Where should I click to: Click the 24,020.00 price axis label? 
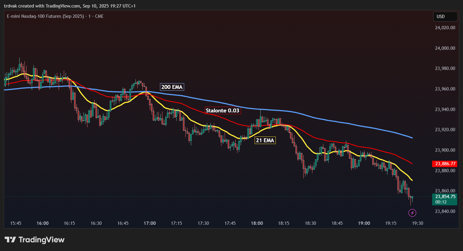click(x=445, y=28)
